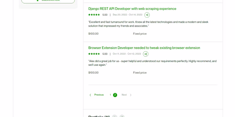Click the StackOverflow button in sidebar

point(48,1)
